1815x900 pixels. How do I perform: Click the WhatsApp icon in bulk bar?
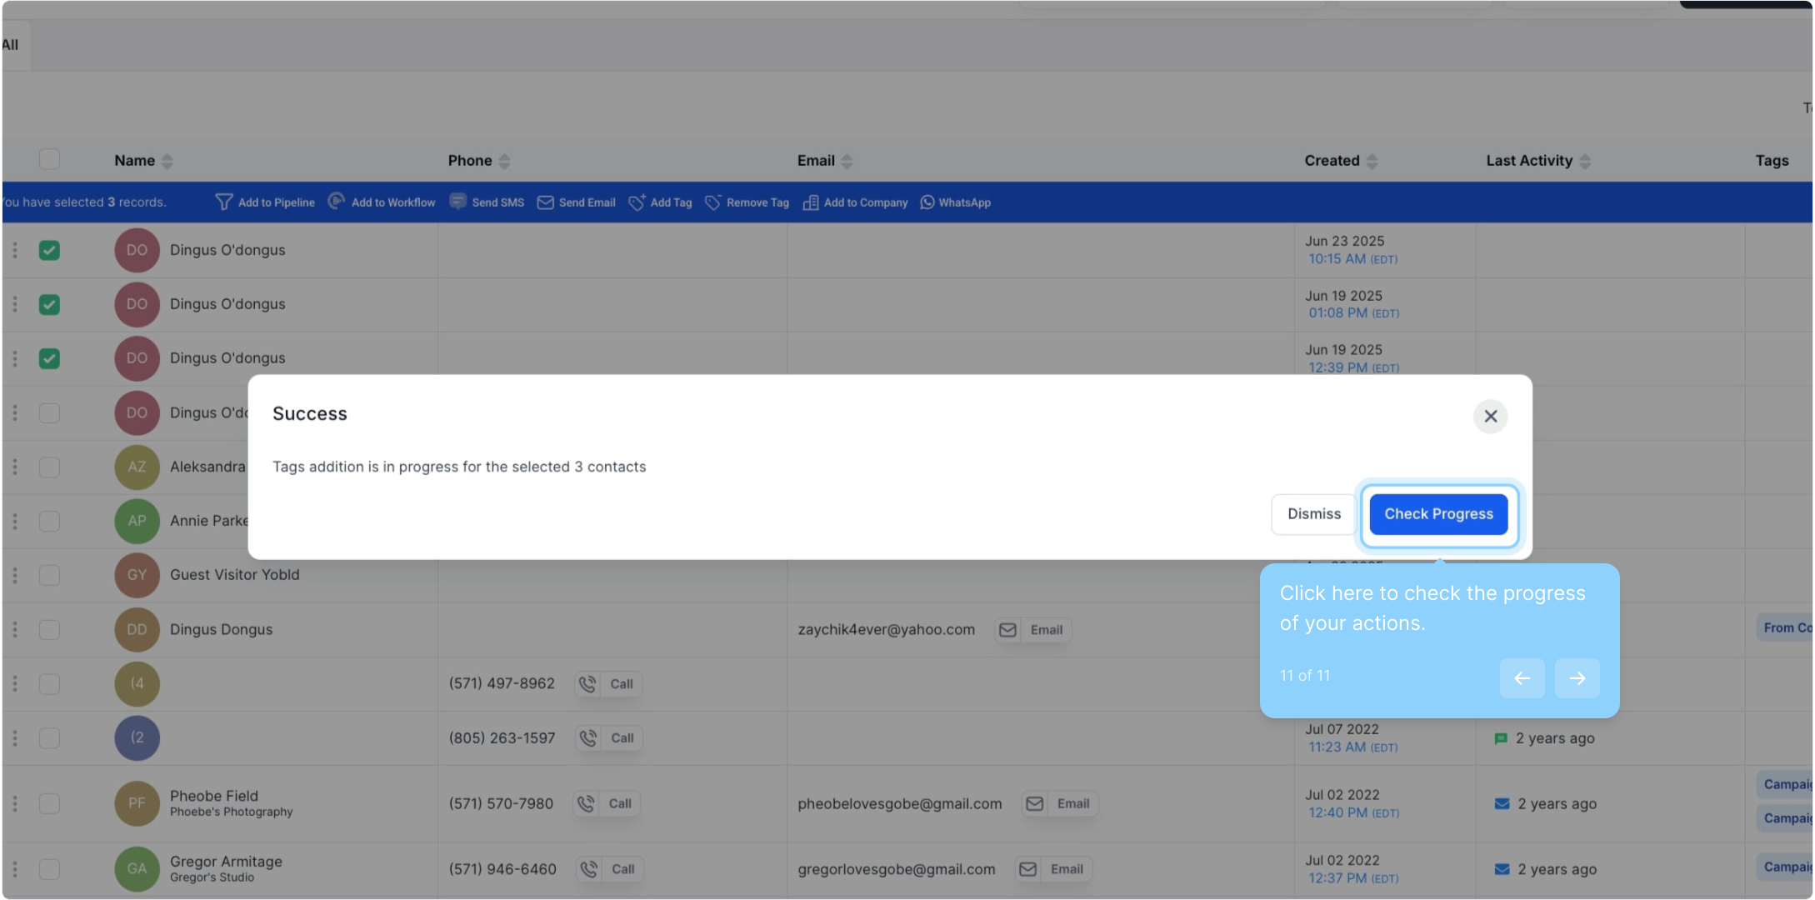pos(927,202)
